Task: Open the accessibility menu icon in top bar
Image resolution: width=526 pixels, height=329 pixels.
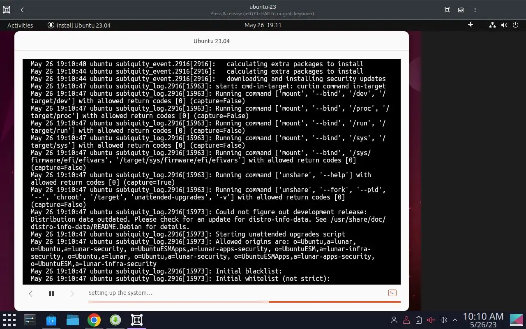Action: click(471, 25)
